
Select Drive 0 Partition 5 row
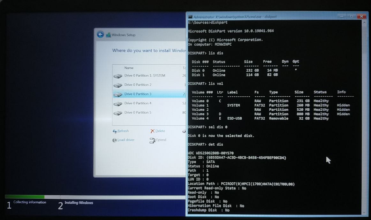149,113
